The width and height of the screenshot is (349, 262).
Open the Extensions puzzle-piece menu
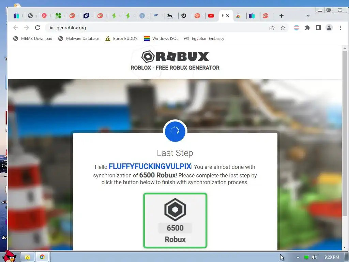click(307, 28)
